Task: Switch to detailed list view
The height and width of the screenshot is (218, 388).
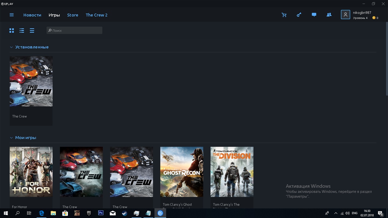Action: (22, 30)
